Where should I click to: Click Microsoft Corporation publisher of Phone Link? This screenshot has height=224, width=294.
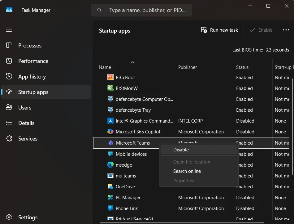pos(201,208)
